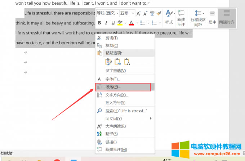Open the 段落(P)... paragraph dialog
The image size is (245, 161).
point(125,87)
